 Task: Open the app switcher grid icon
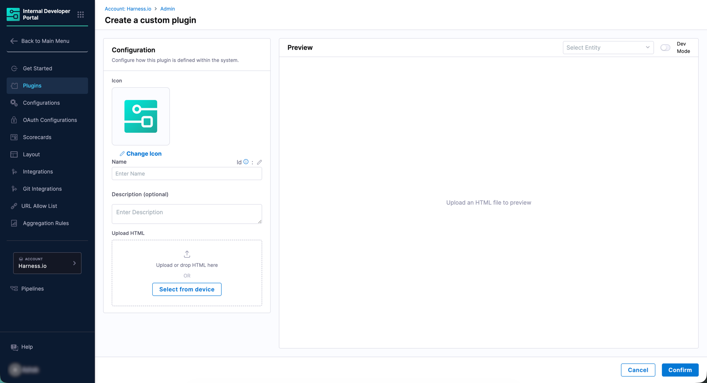81,14
